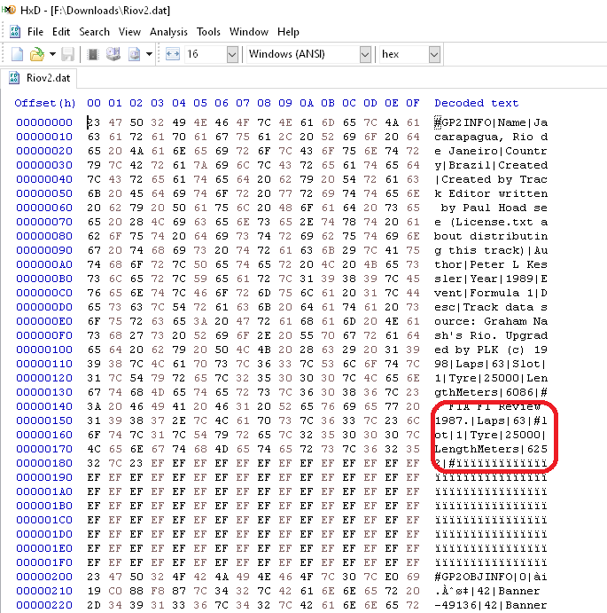
Task: Expand the hex offset base dropdown
Action: pos(433,54)
